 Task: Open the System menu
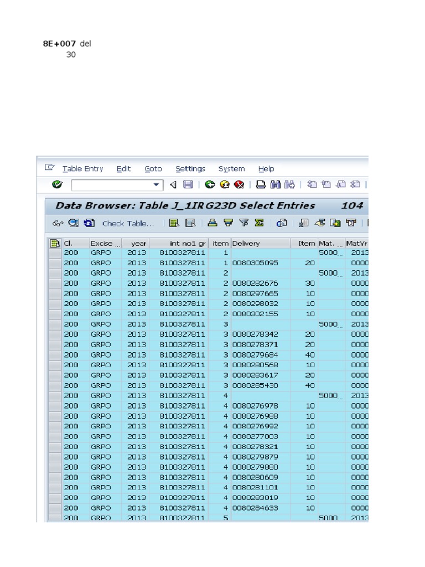pyautogui.click(x=231, y=169)
